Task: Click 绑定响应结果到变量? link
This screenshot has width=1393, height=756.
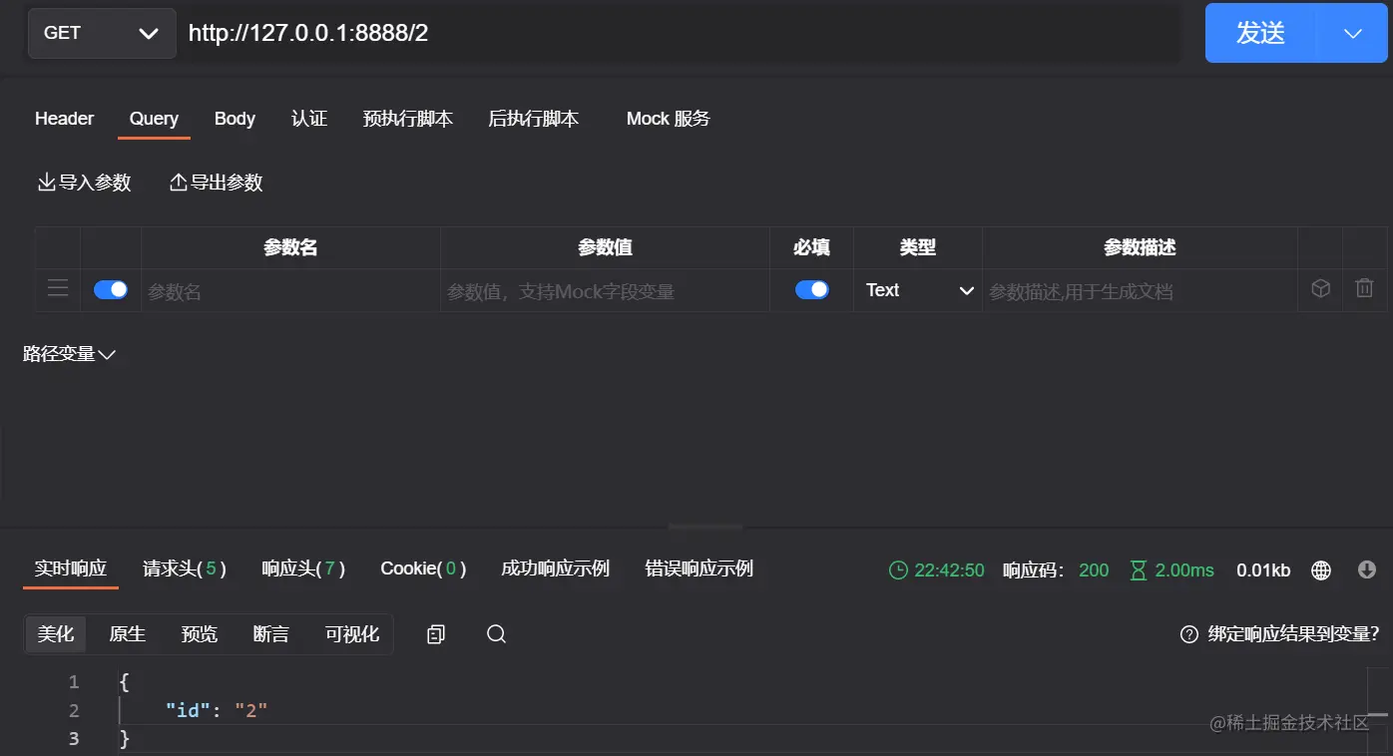Action: [x=1293, y=634]
